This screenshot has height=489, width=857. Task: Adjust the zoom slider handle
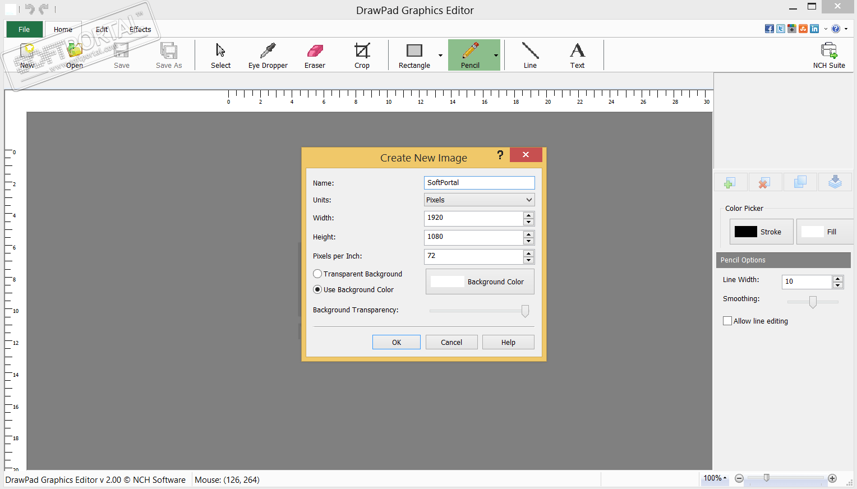(x=766, y=478)
